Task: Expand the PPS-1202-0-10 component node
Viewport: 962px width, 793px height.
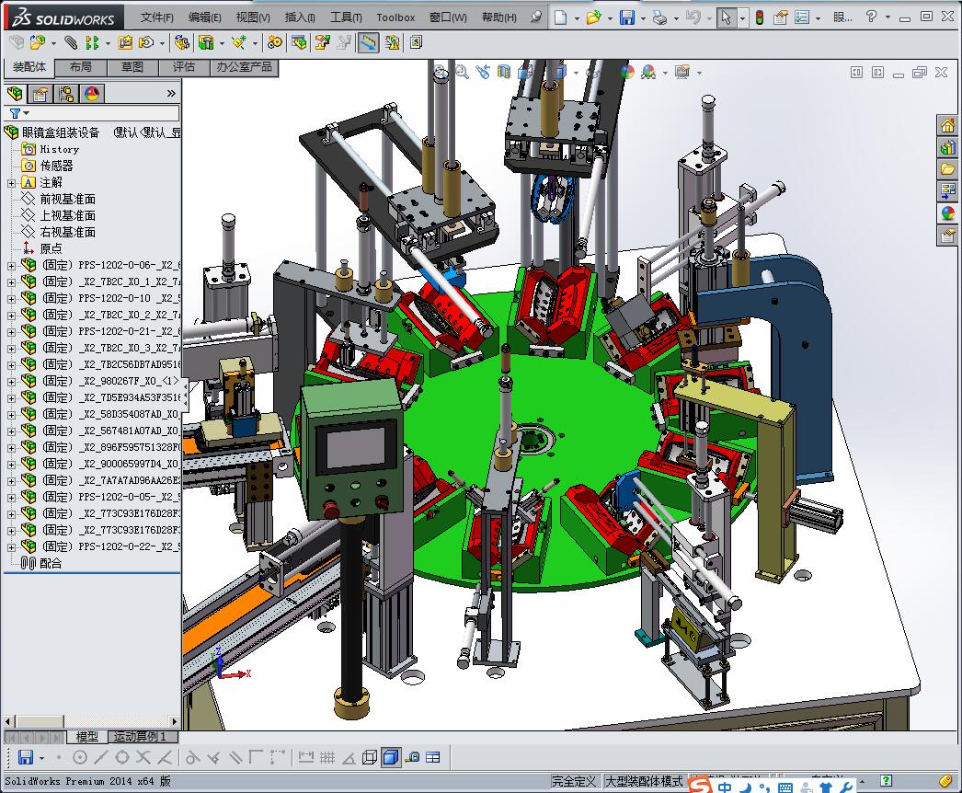Action: tap(12, 298)
